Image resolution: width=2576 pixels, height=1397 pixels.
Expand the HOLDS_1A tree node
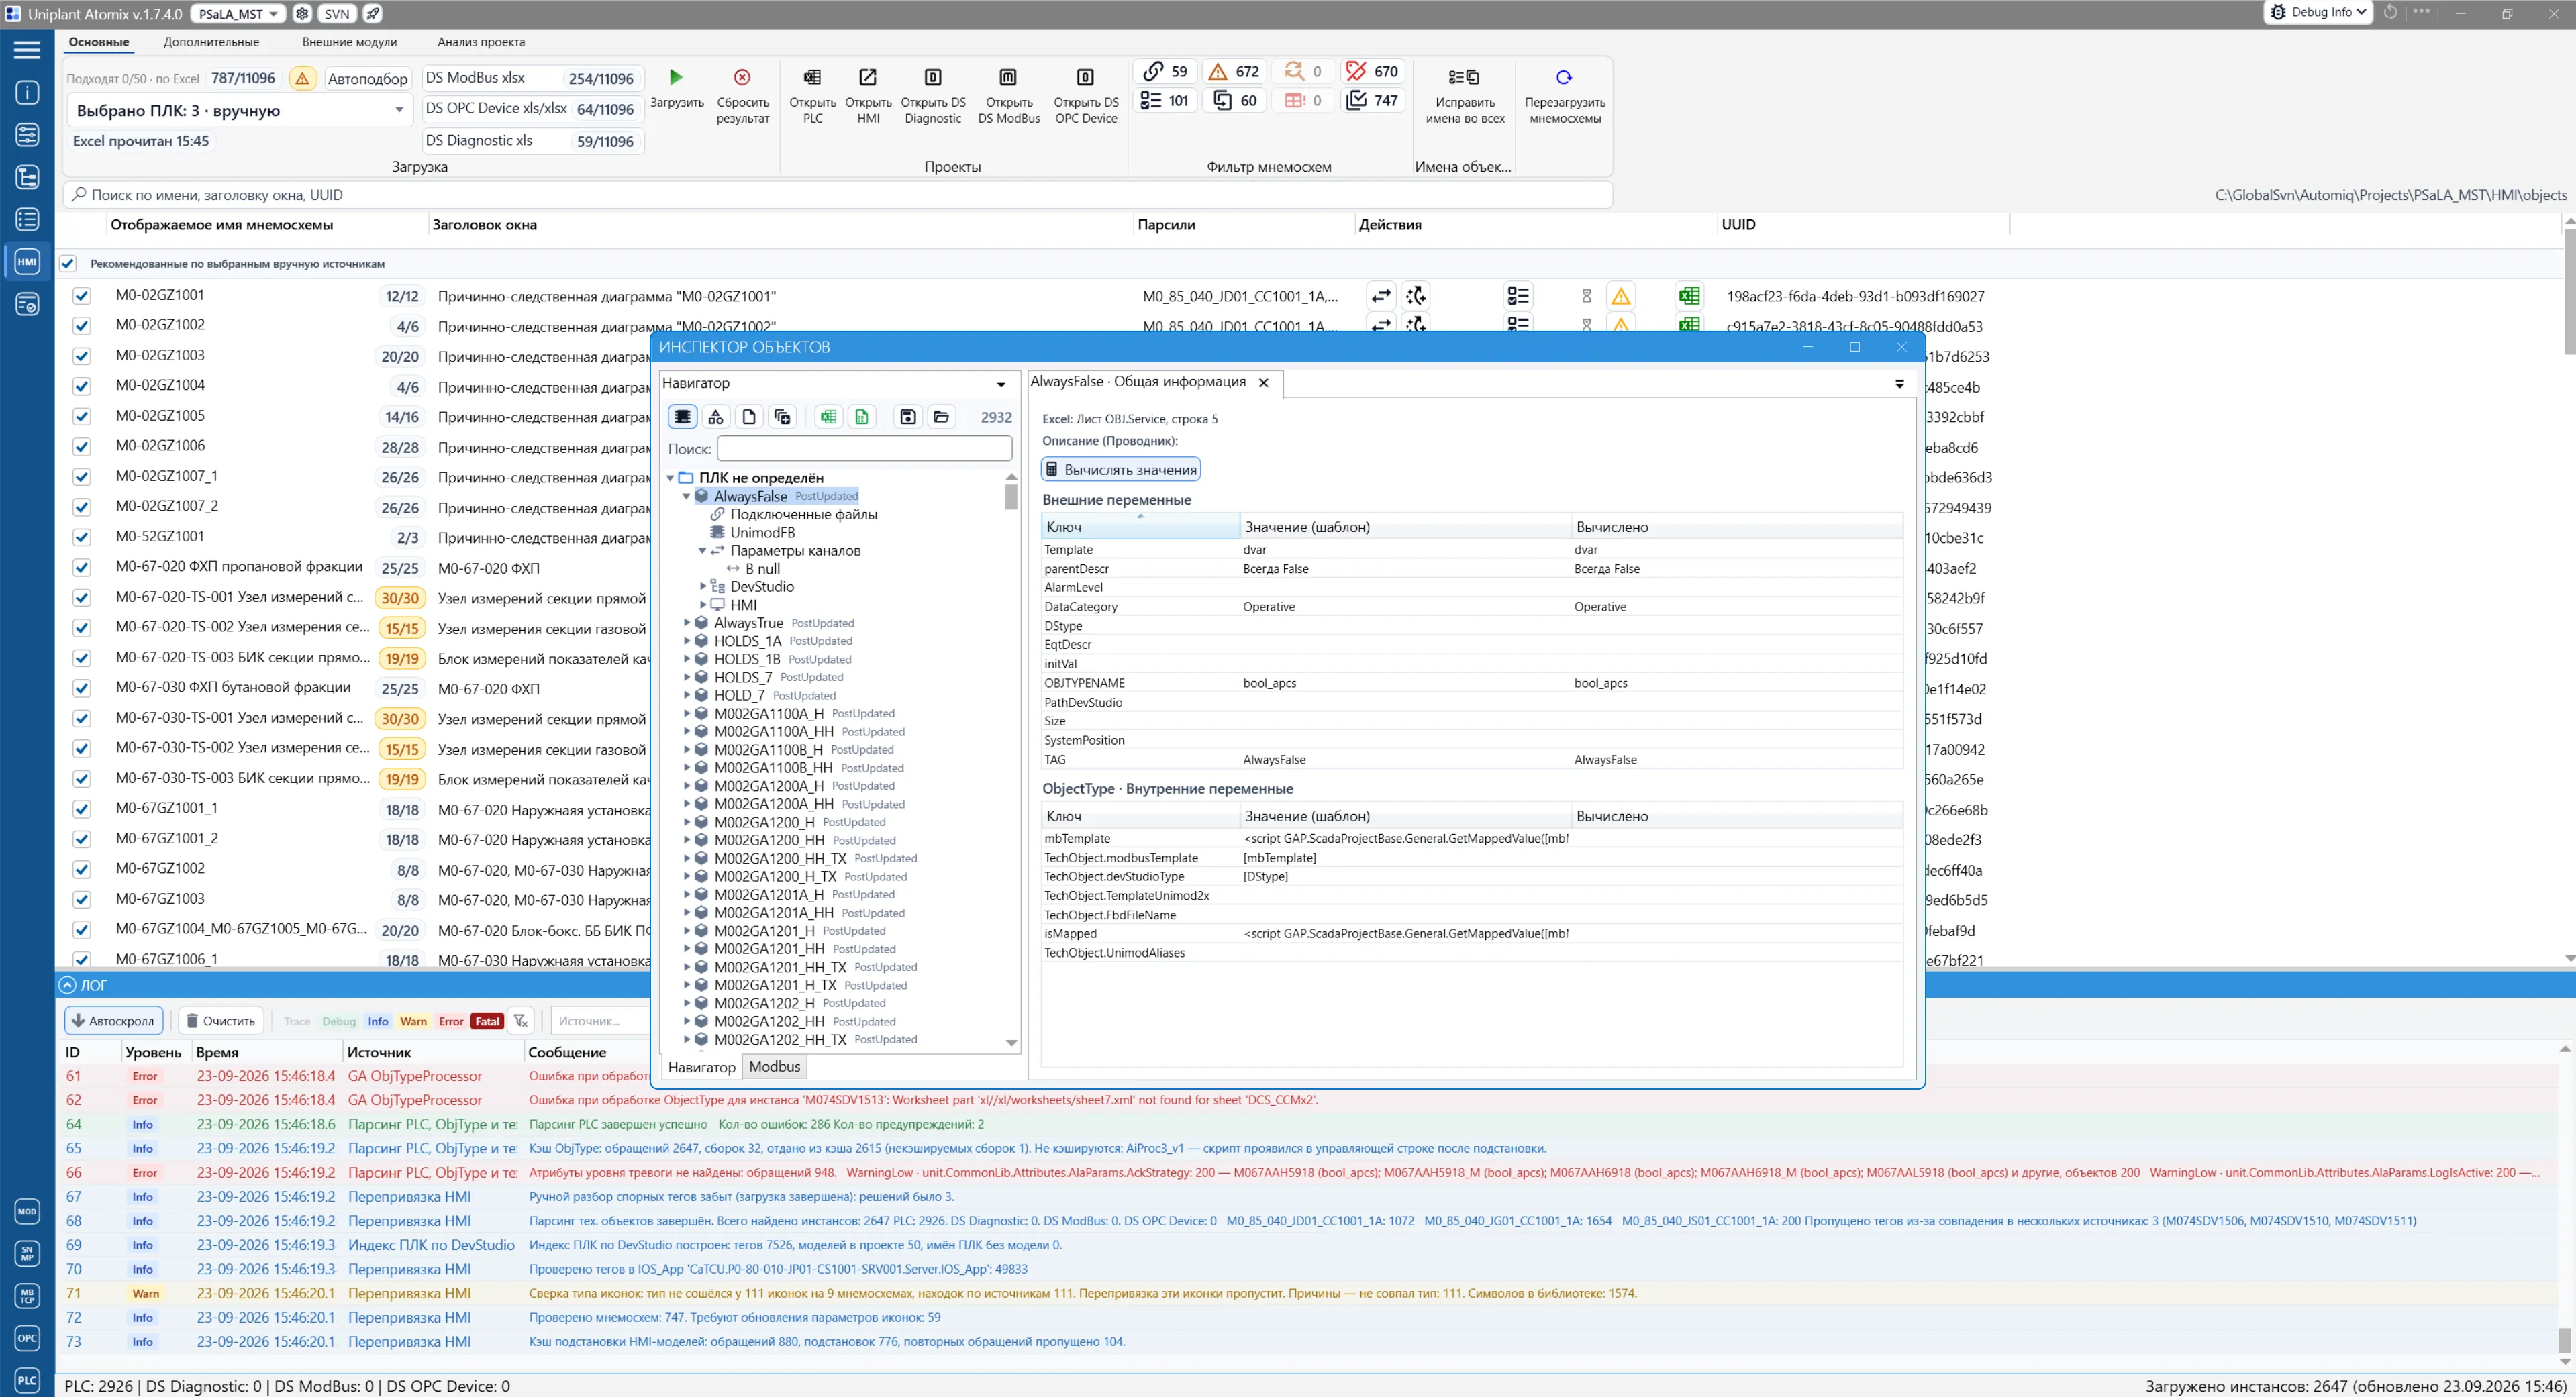(686, 641)
